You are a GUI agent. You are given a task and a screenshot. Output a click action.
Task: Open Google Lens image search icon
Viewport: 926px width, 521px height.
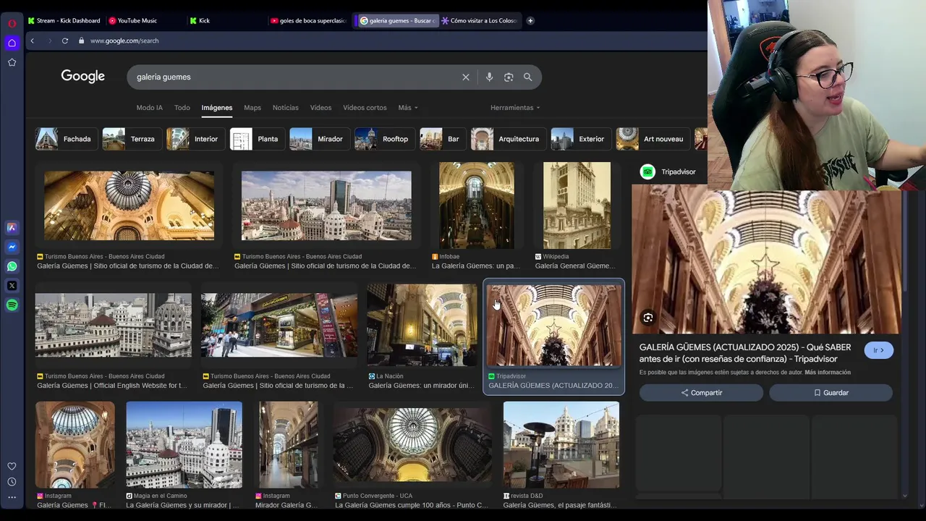pyautogui.click(x=509, y=77)
